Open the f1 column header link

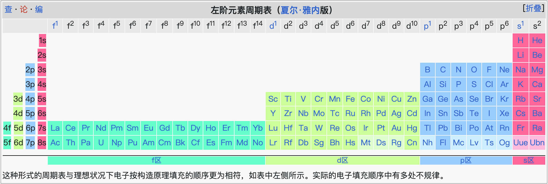55,26
